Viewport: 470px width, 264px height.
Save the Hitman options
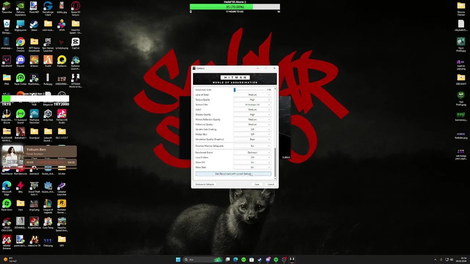pyautogui.click(x=257, y=184)
